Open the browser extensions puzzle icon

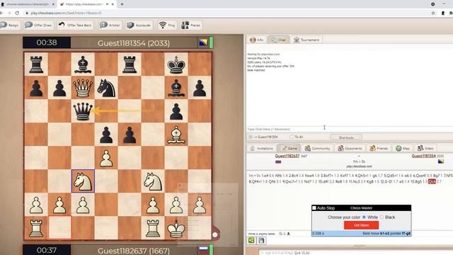point(451,13)
